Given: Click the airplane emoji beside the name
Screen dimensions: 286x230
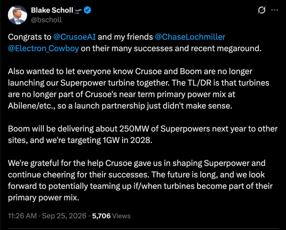Looking at the screenshot, I should (78, 11).
